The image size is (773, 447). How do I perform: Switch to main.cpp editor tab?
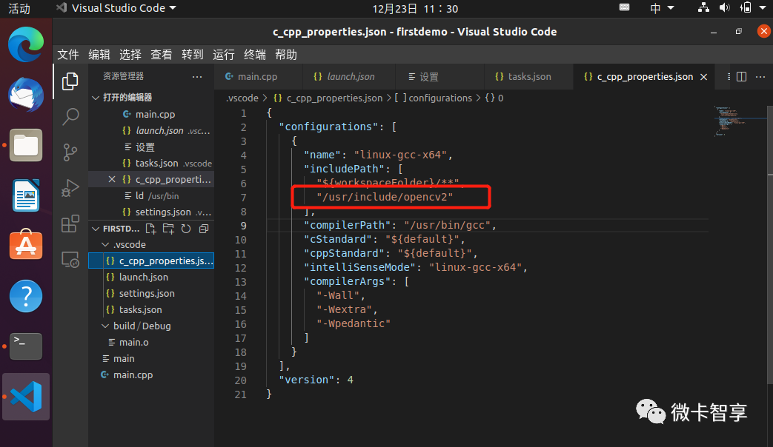[x=258, y=77]
